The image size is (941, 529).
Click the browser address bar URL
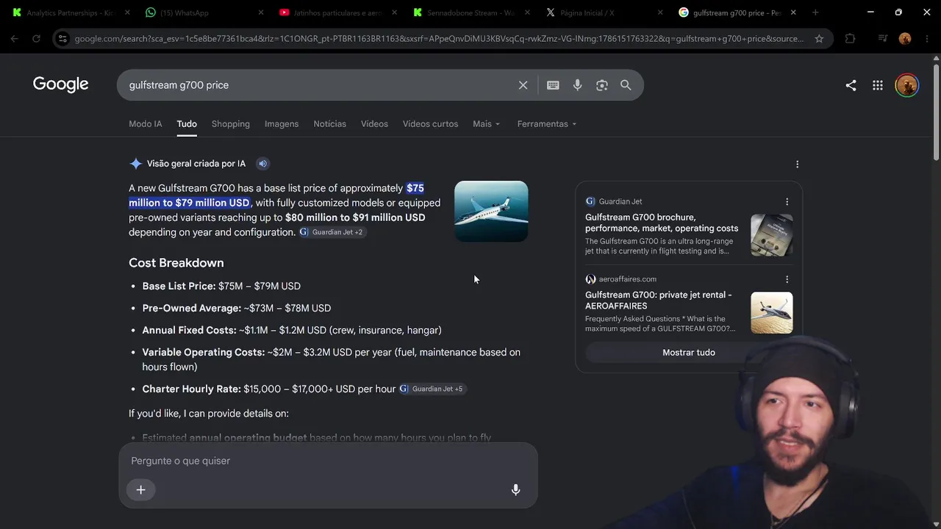point(439,39)
